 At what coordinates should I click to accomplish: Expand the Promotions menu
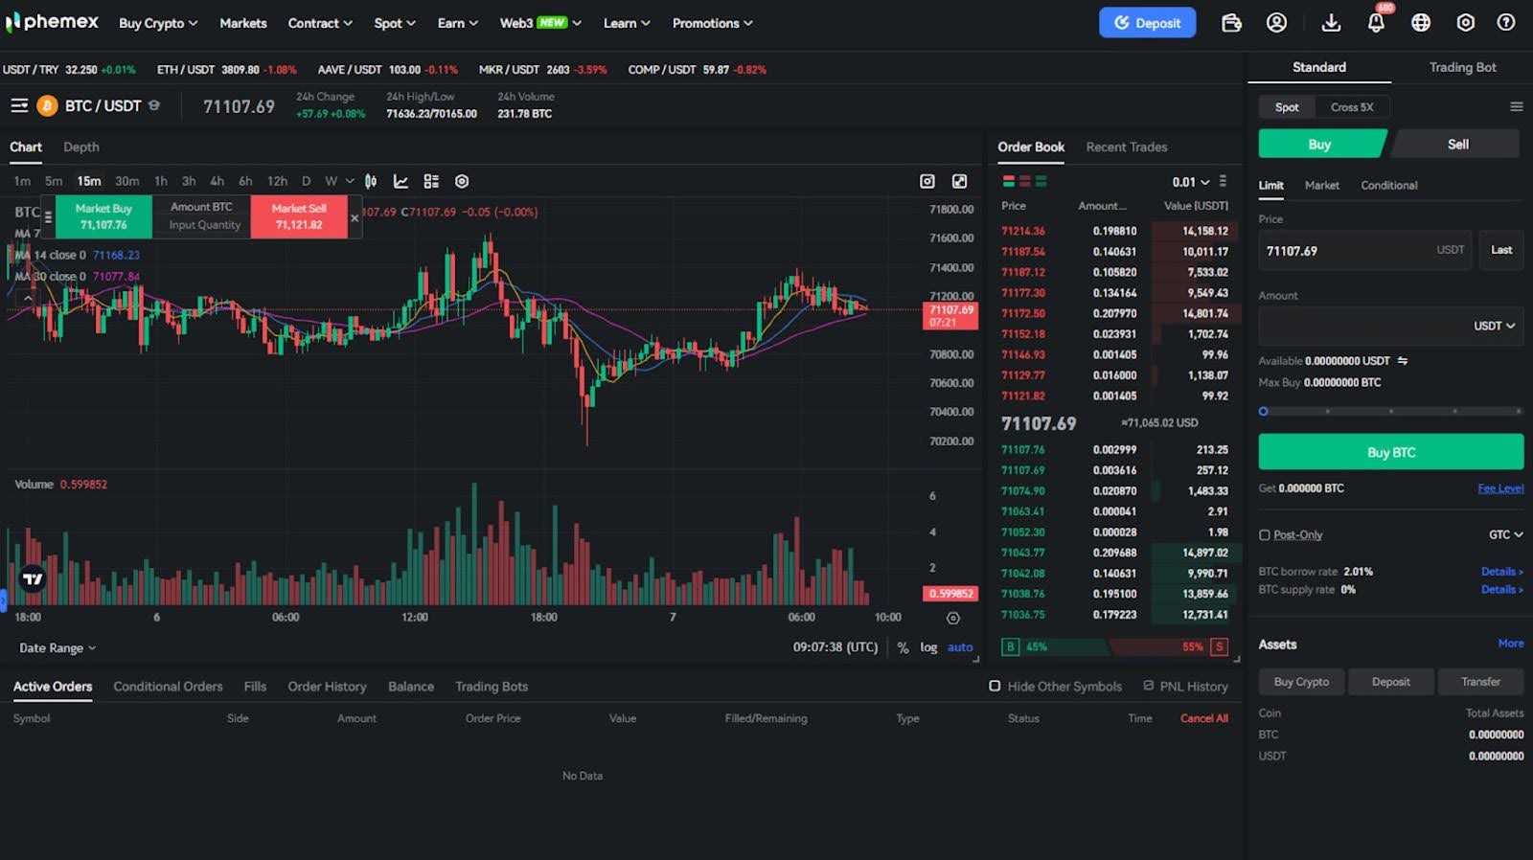pyautogui.click(x=712, y=23)
